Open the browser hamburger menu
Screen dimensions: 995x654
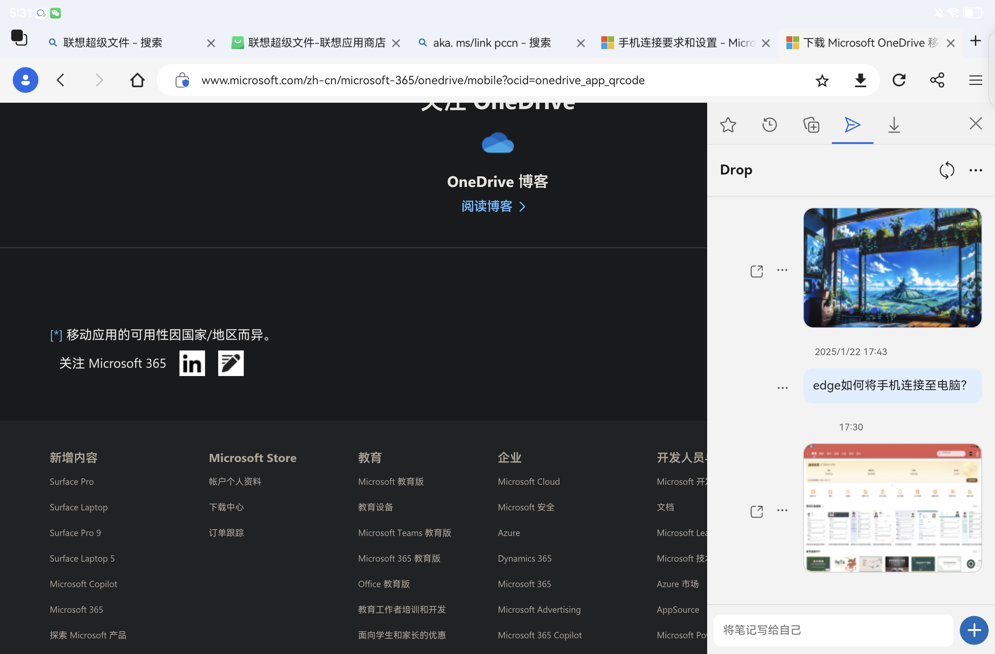click(x=976, y=80)
